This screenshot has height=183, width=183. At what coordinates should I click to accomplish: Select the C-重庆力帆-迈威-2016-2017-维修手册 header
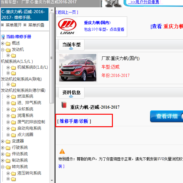tap(25, 14)
